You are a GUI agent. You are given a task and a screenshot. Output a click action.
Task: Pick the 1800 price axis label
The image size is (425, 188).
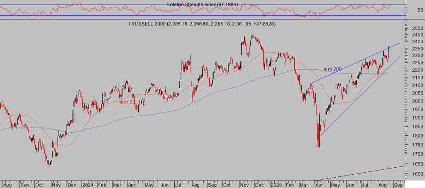coord(417,136)
